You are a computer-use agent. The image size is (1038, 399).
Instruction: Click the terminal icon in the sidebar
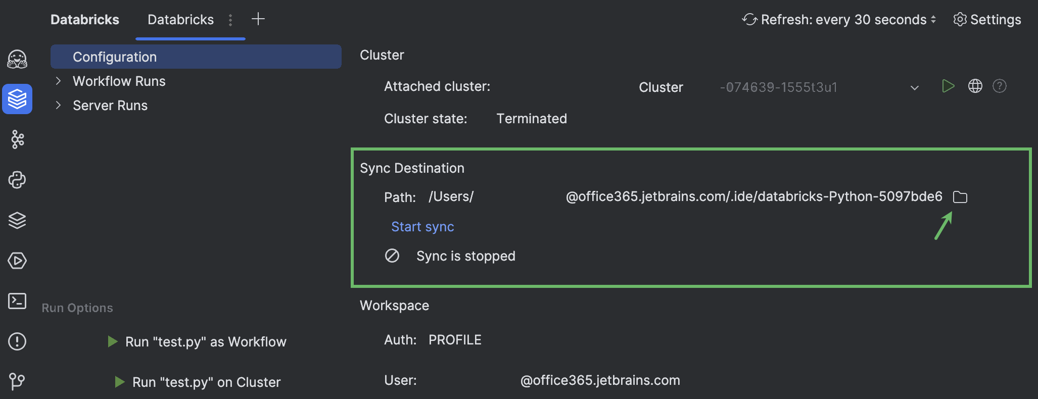click(17, 301)
